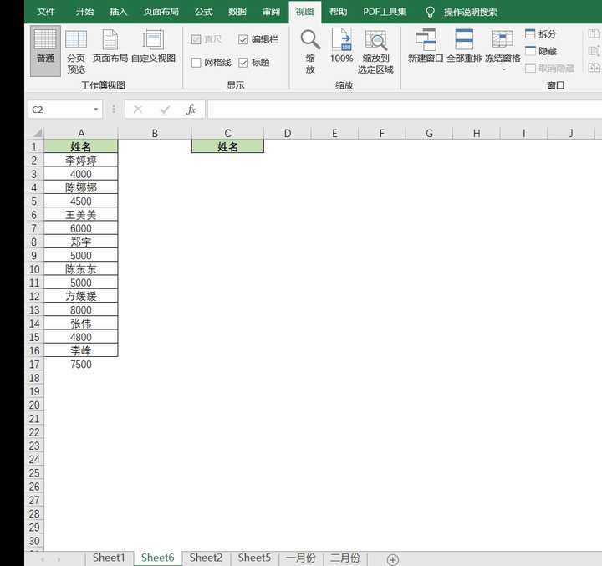Viewport: 602px width, 566px height.
Task: Split the window (拆分)
Action: point(541,34)
